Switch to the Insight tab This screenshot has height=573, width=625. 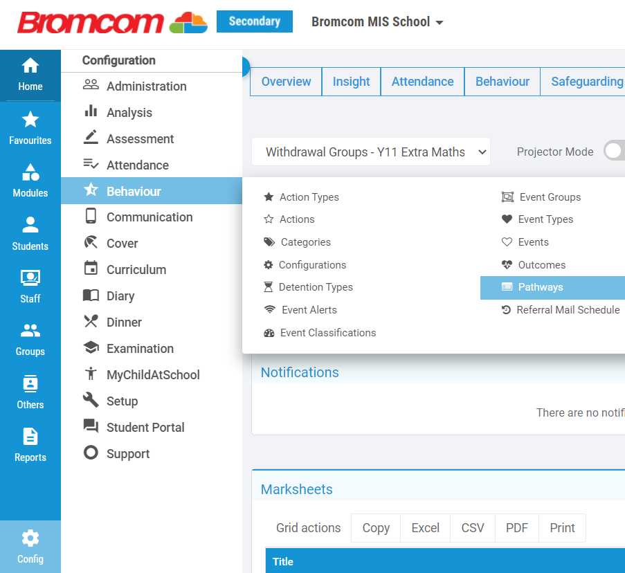[351, 82]
